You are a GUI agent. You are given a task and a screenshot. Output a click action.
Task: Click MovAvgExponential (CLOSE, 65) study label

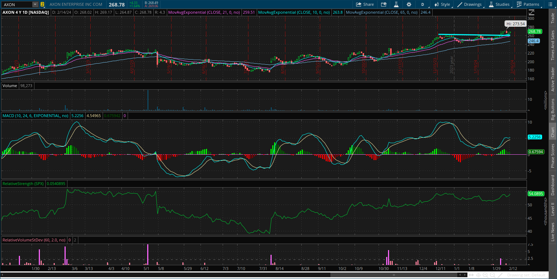(x=381, y=12)
